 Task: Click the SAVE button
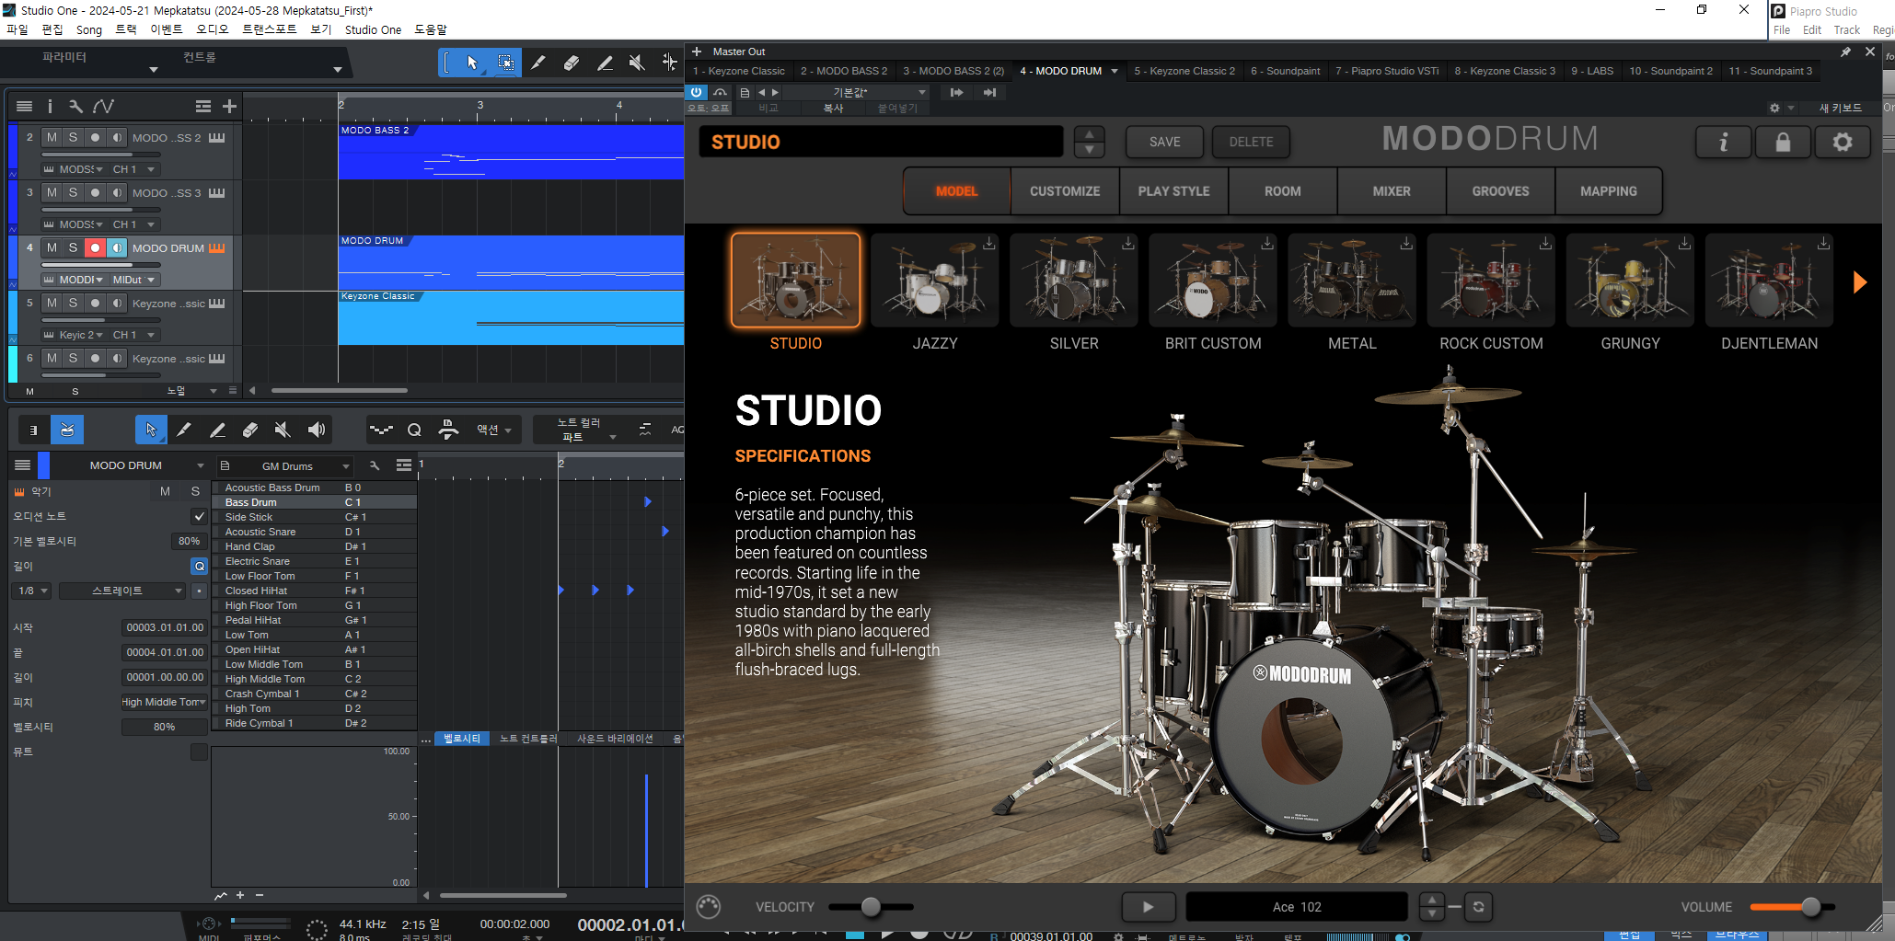click(1164, 142)
